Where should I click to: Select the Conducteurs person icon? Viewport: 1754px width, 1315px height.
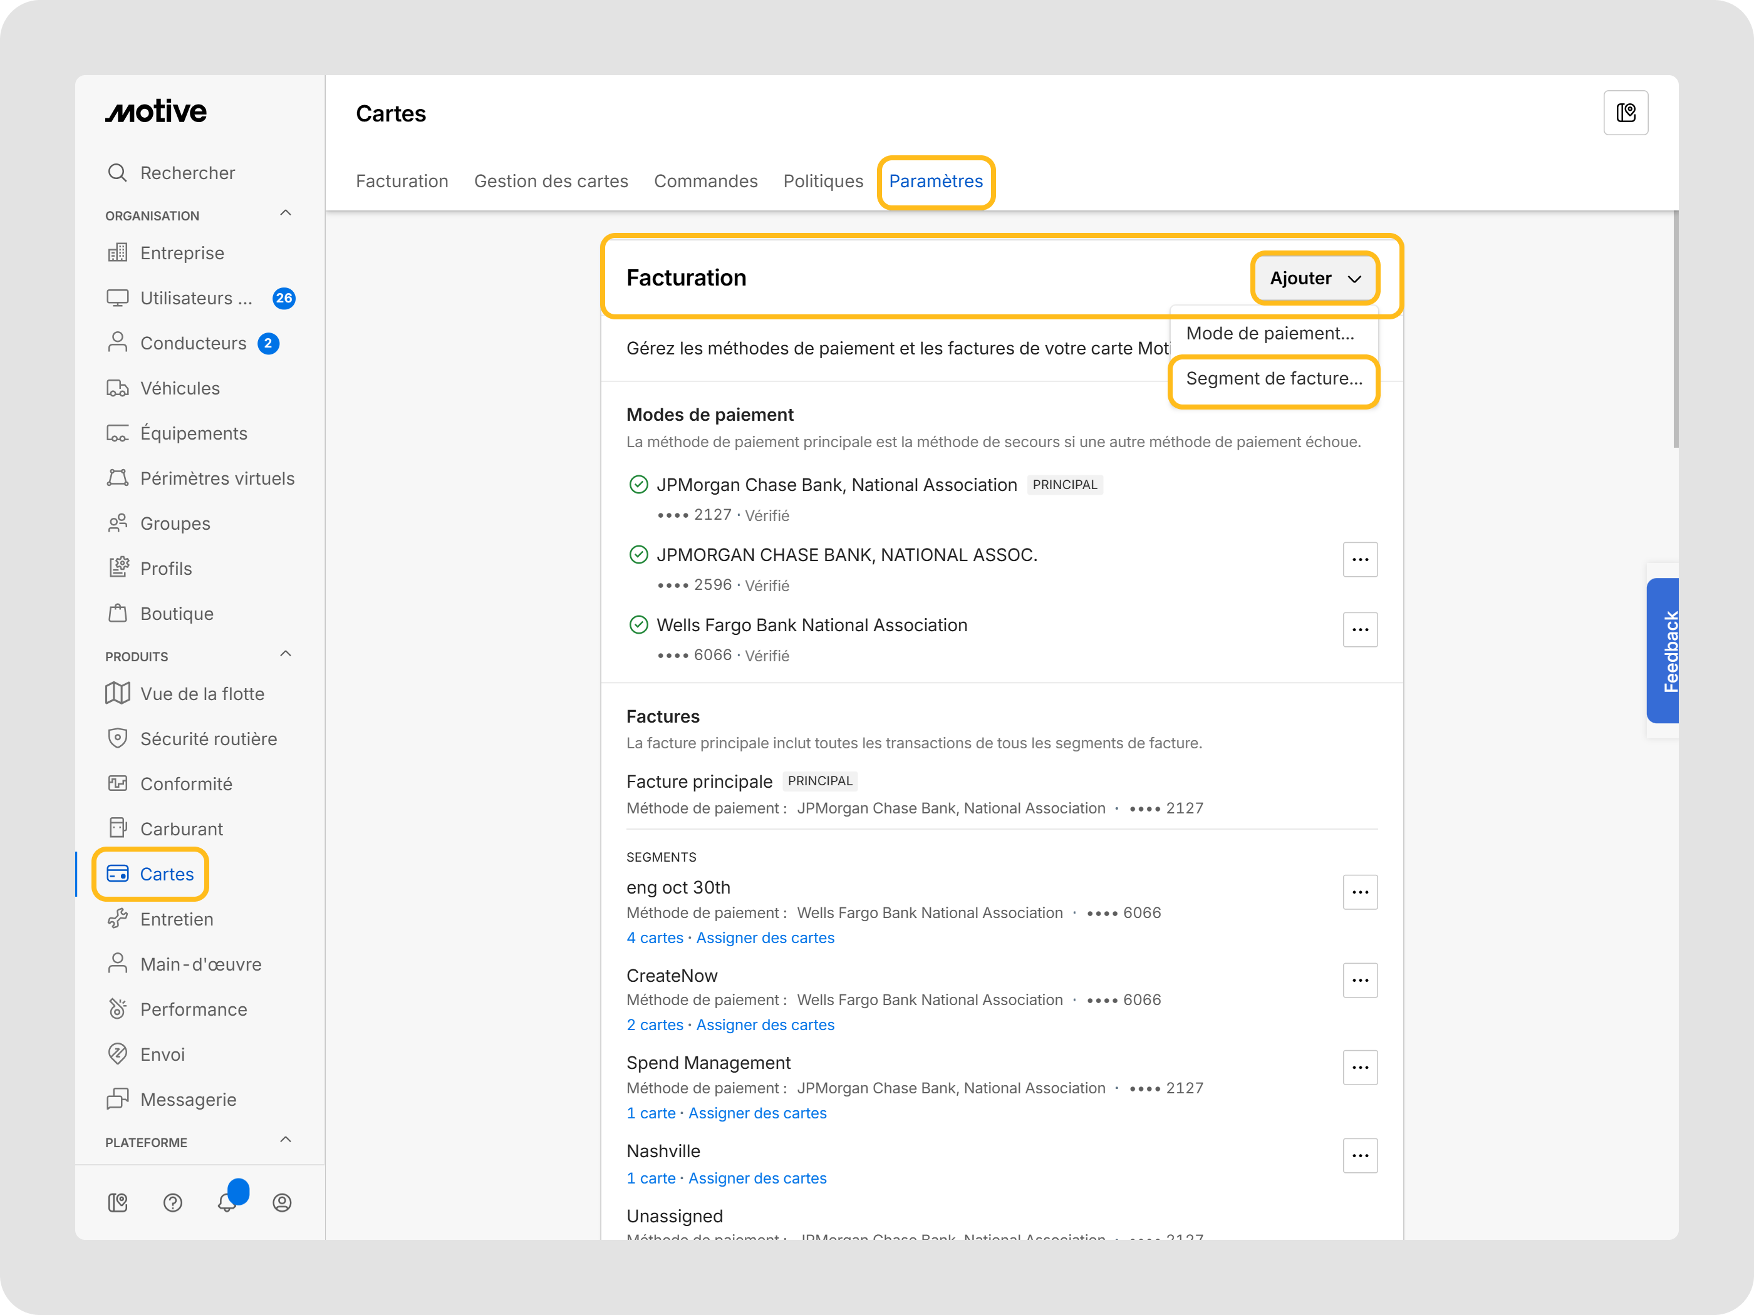coord(117,343)
